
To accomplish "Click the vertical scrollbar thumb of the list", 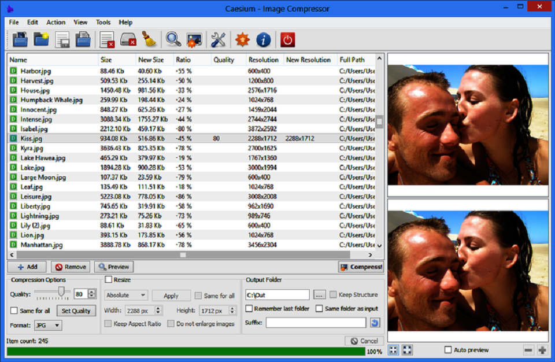I will click(379, 121).
